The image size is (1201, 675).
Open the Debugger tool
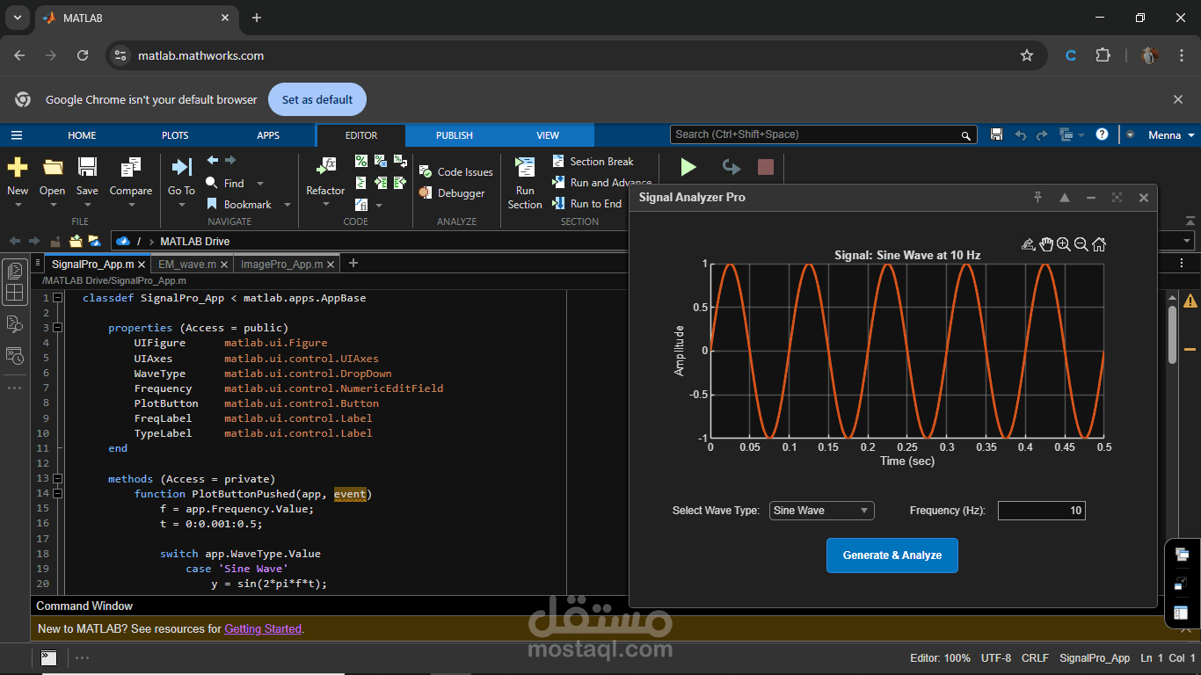click(452, 192)
